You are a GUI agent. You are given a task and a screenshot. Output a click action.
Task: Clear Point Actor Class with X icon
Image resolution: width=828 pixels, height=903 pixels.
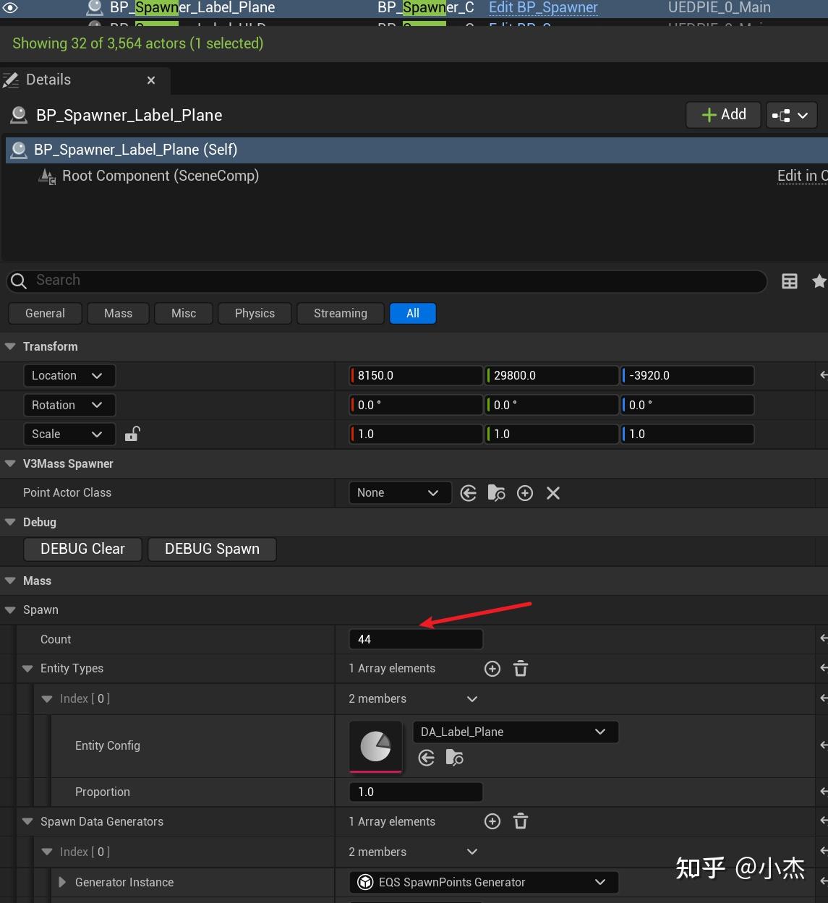pos(553,493)
